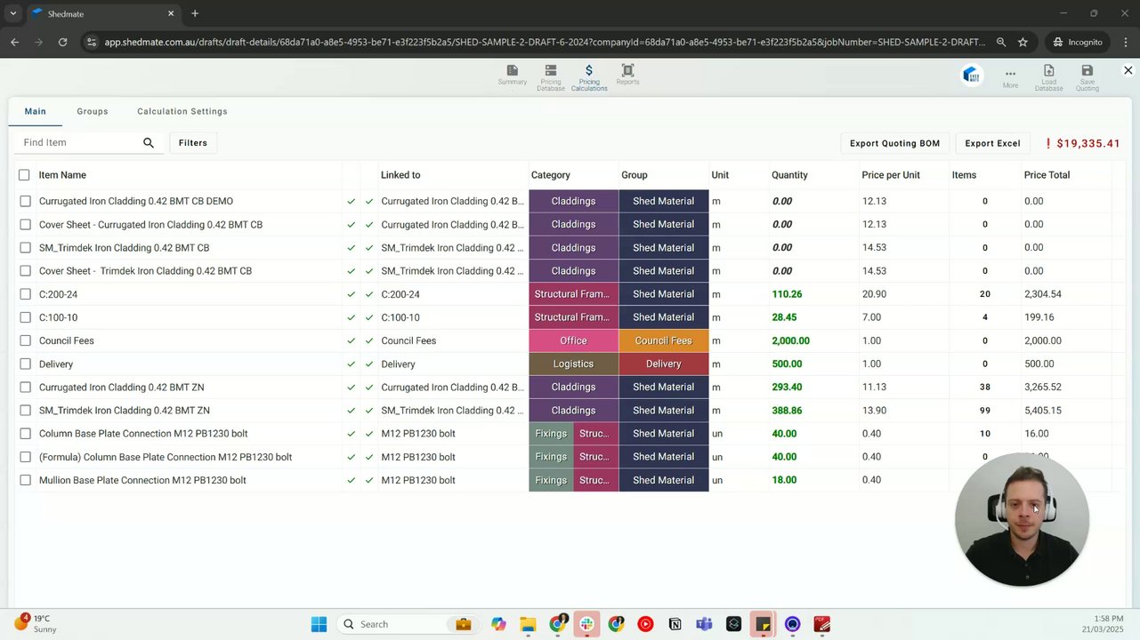The width and height of the screenshot is (1140, 640).
Task: Open the Summary view icon
Action: [512, 70]
